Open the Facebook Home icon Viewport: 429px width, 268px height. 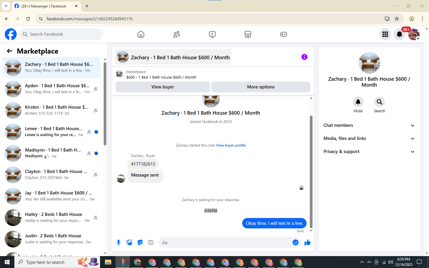141,34
